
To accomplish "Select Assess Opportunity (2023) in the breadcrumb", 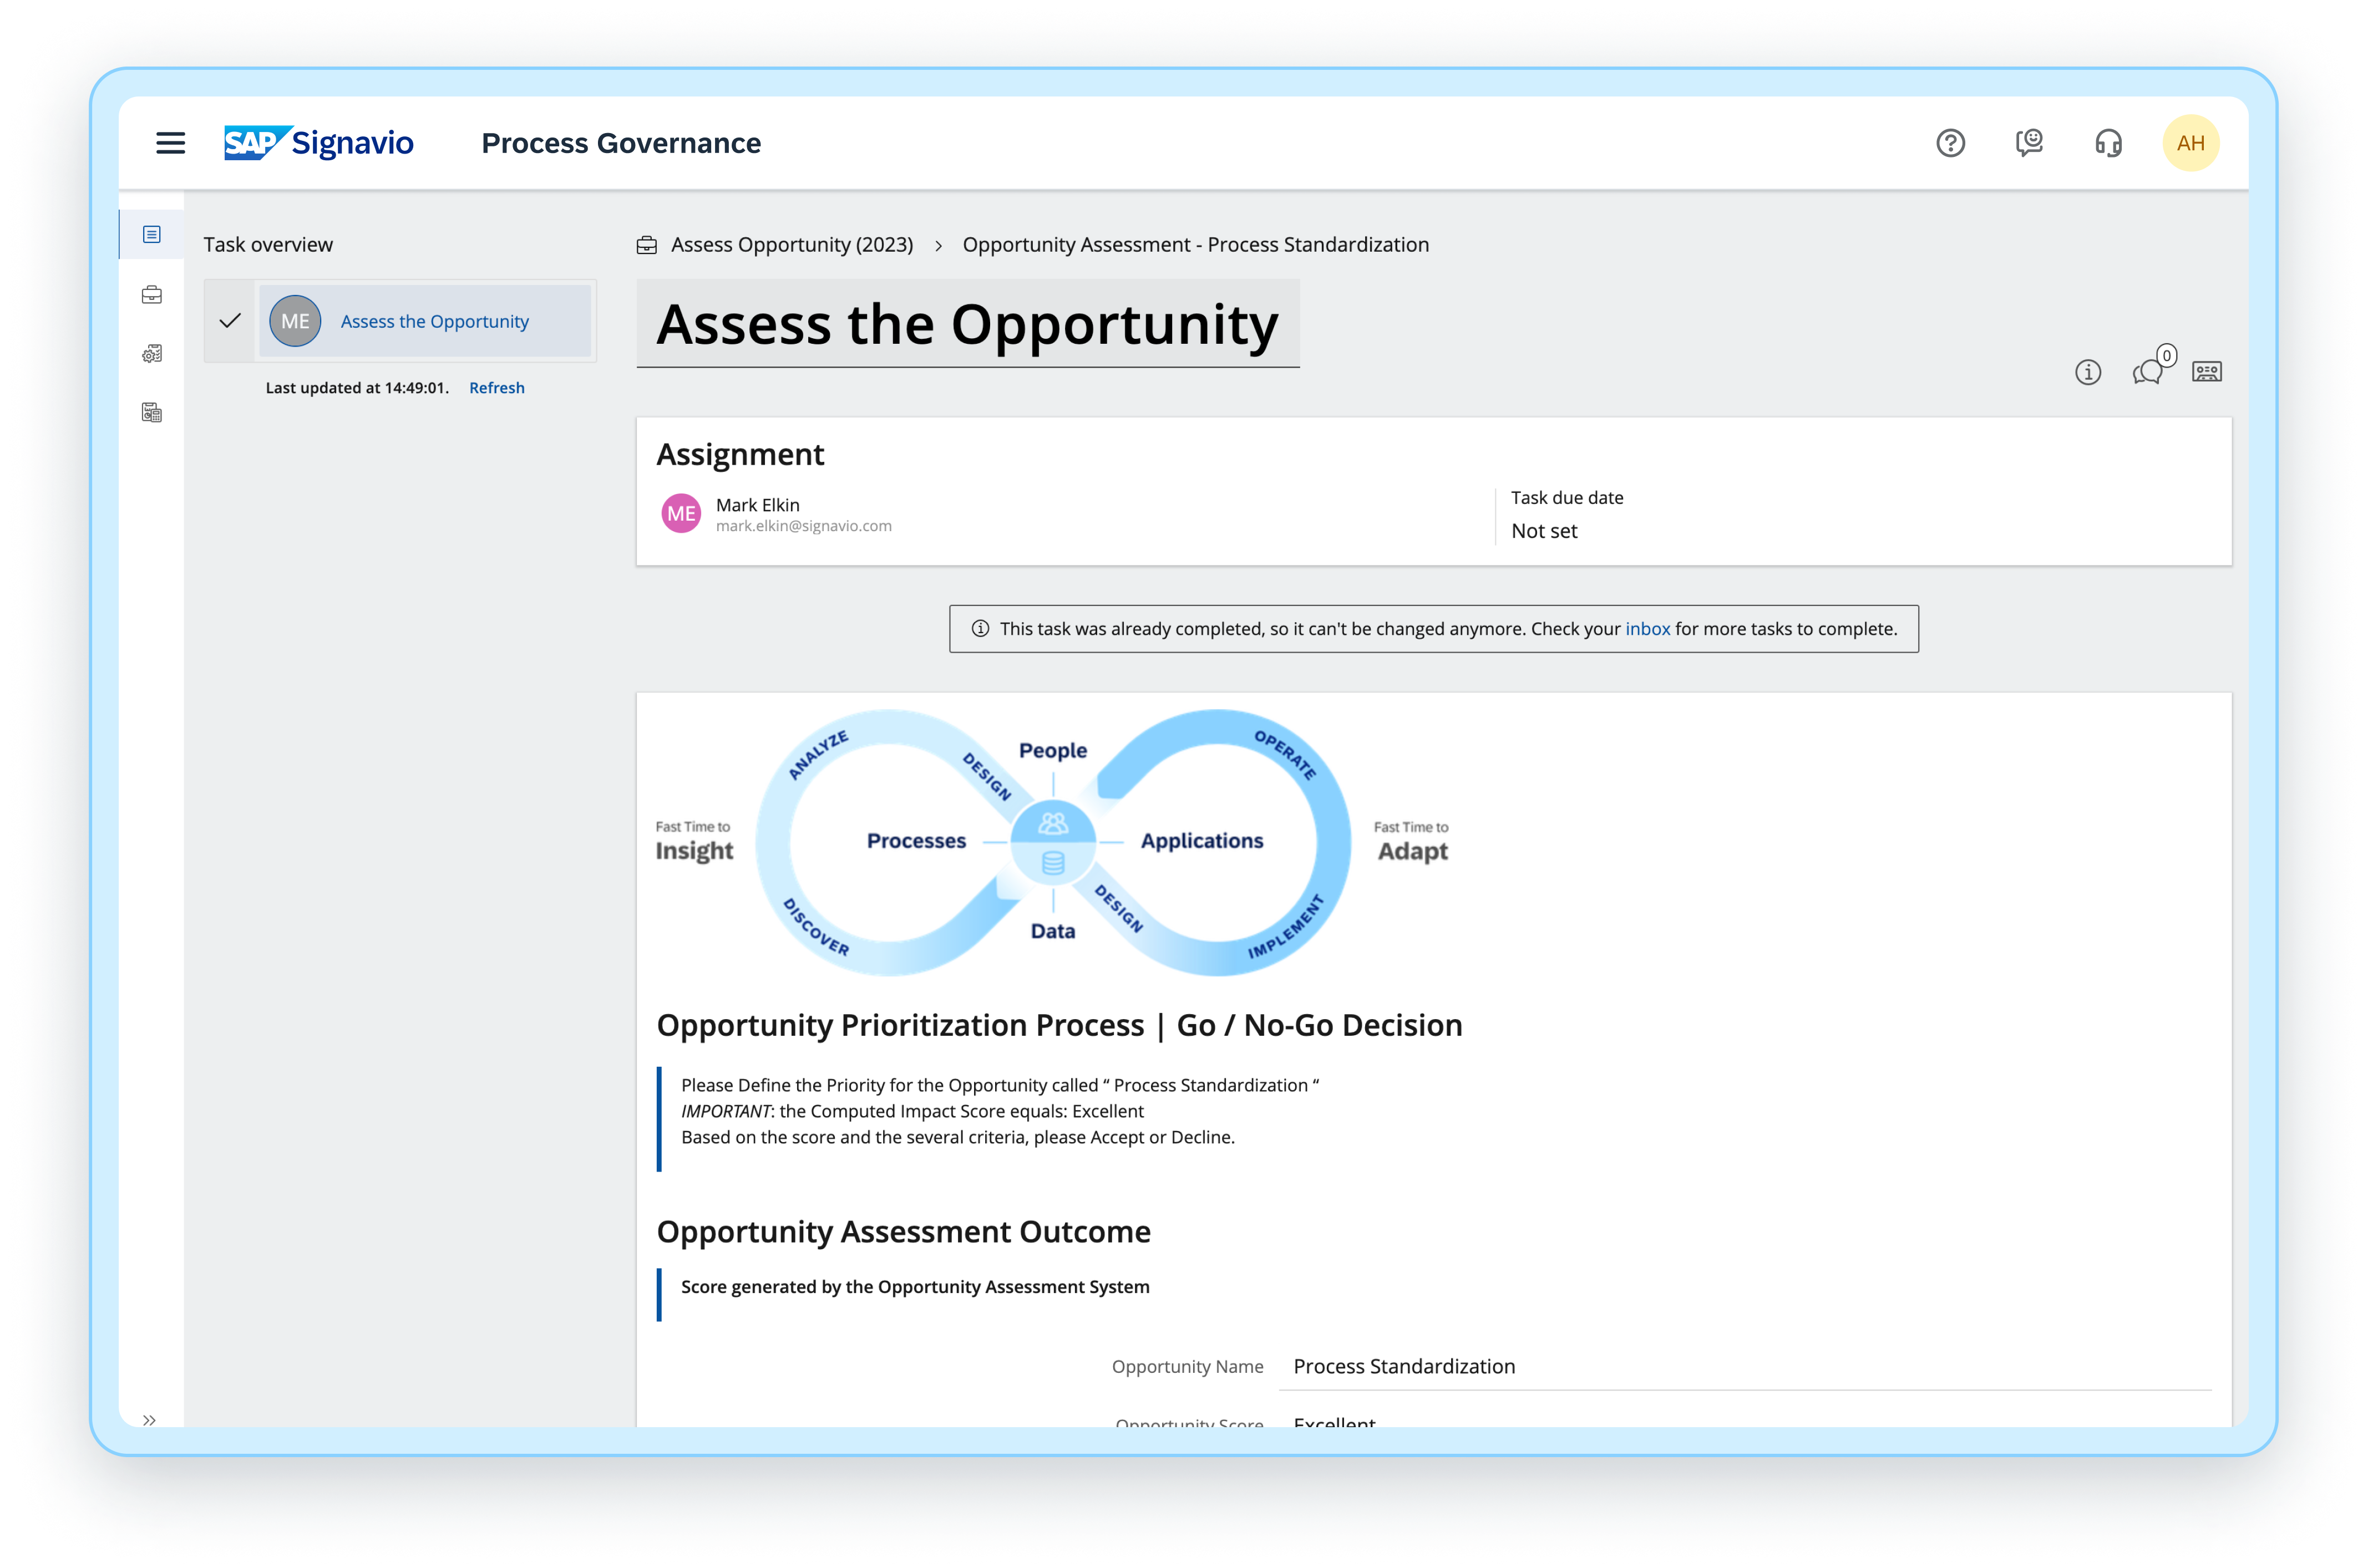I will (792, 244).
